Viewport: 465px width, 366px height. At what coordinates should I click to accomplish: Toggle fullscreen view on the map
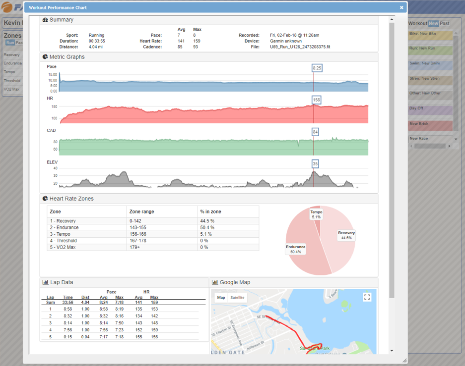pos(367,297)
